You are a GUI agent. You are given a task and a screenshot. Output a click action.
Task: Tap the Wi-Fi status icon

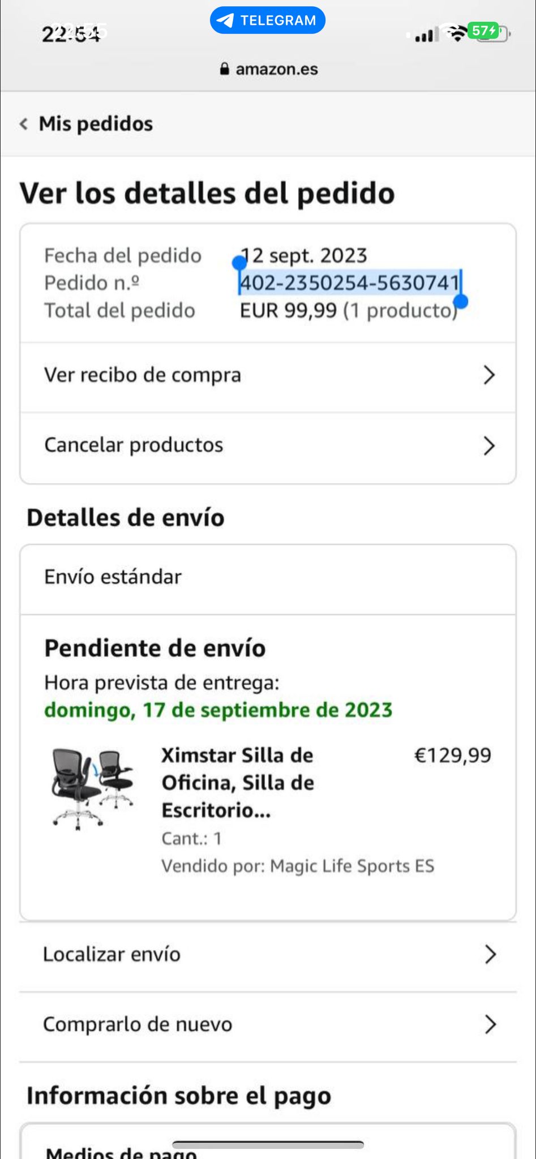[x=457, y=33]
